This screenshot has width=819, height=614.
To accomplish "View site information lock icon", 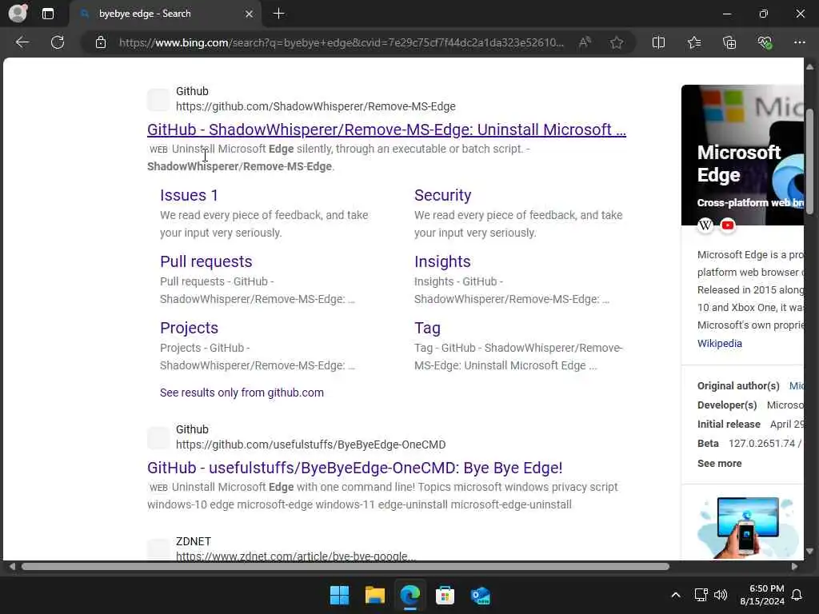I will point(101,42).
